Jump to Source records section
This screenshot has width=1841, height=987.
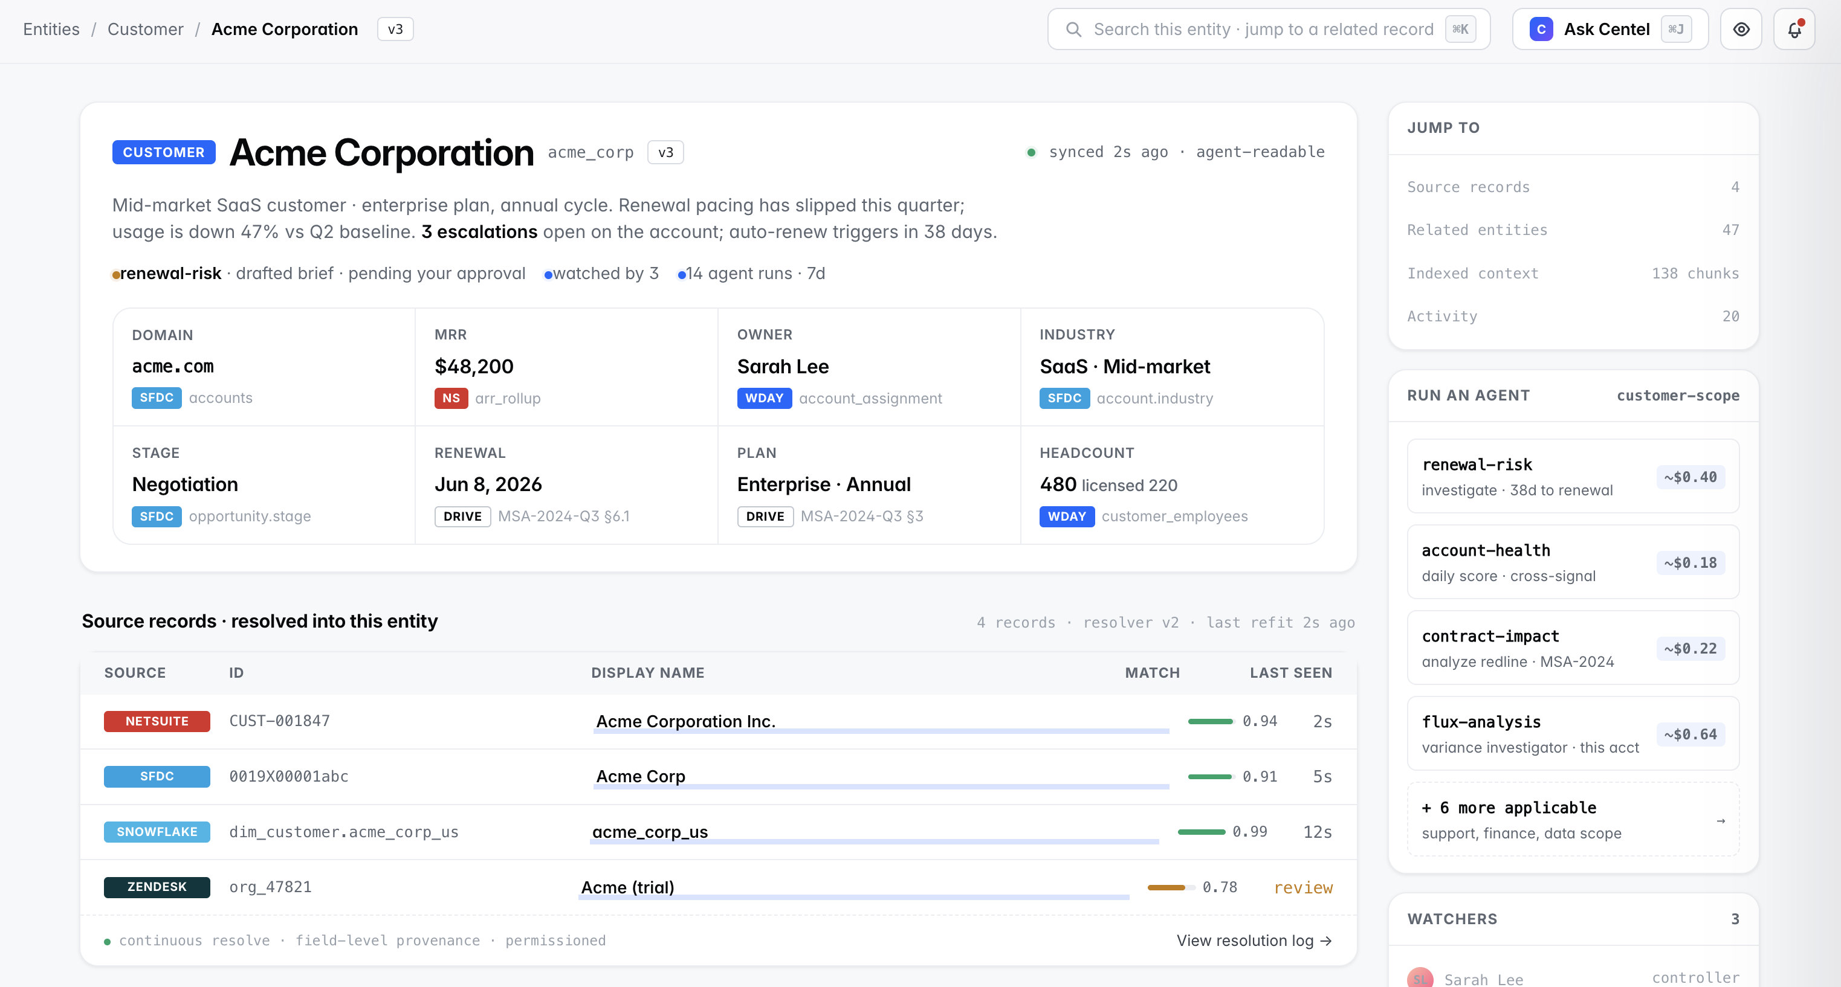(x=1573, y=187)
